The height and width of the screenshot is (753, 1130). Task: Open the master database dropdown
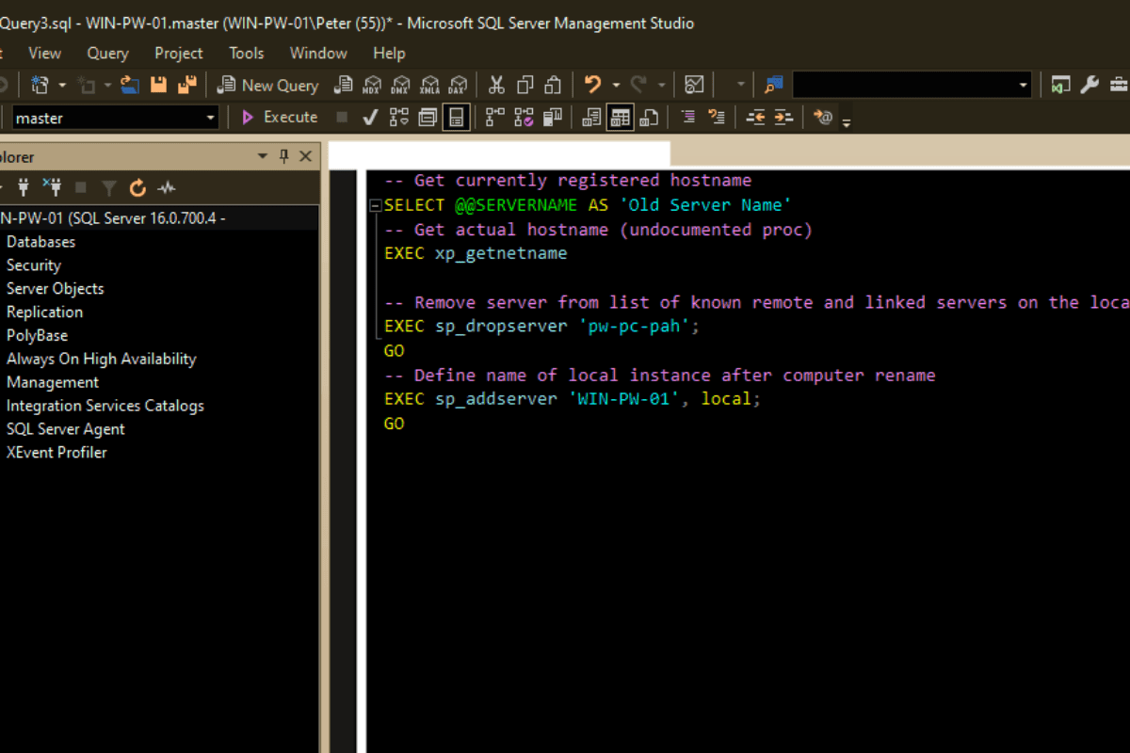click(211, 118)
